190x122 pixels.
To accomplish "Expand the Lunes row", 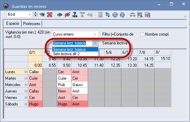I will (x=26, y=72).
